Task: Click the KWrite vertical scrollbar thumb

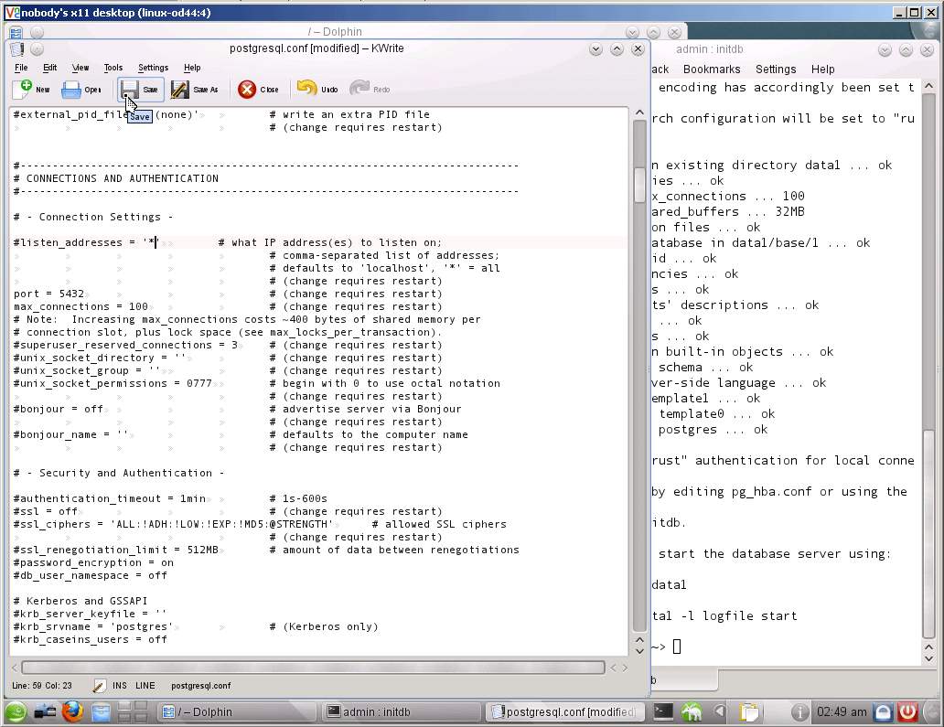Action: point(639,185)
